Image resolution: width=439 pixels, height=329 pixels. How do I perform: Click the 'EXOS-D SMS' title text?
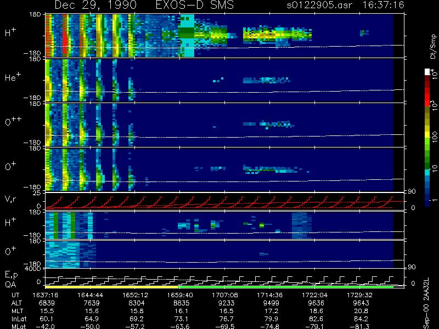(194, 5)
